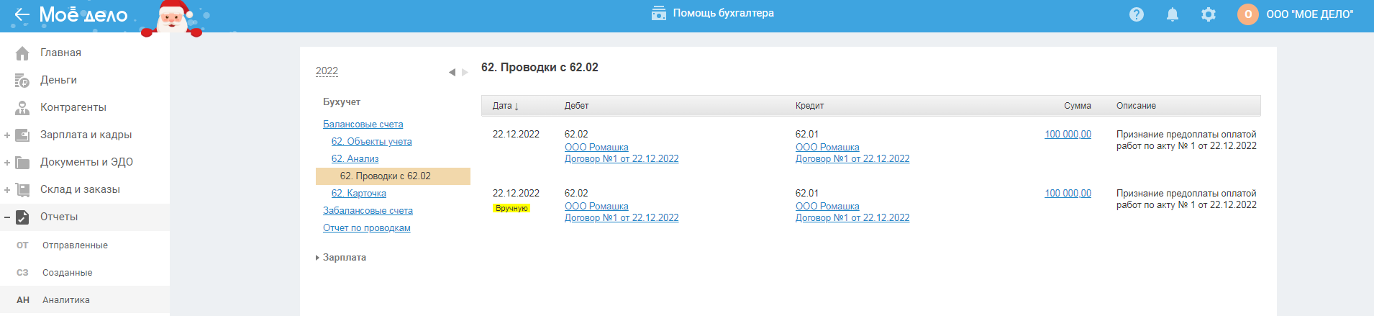Open settings gear icon
Screen dimensions: 1374x316
pos(1209,14)
